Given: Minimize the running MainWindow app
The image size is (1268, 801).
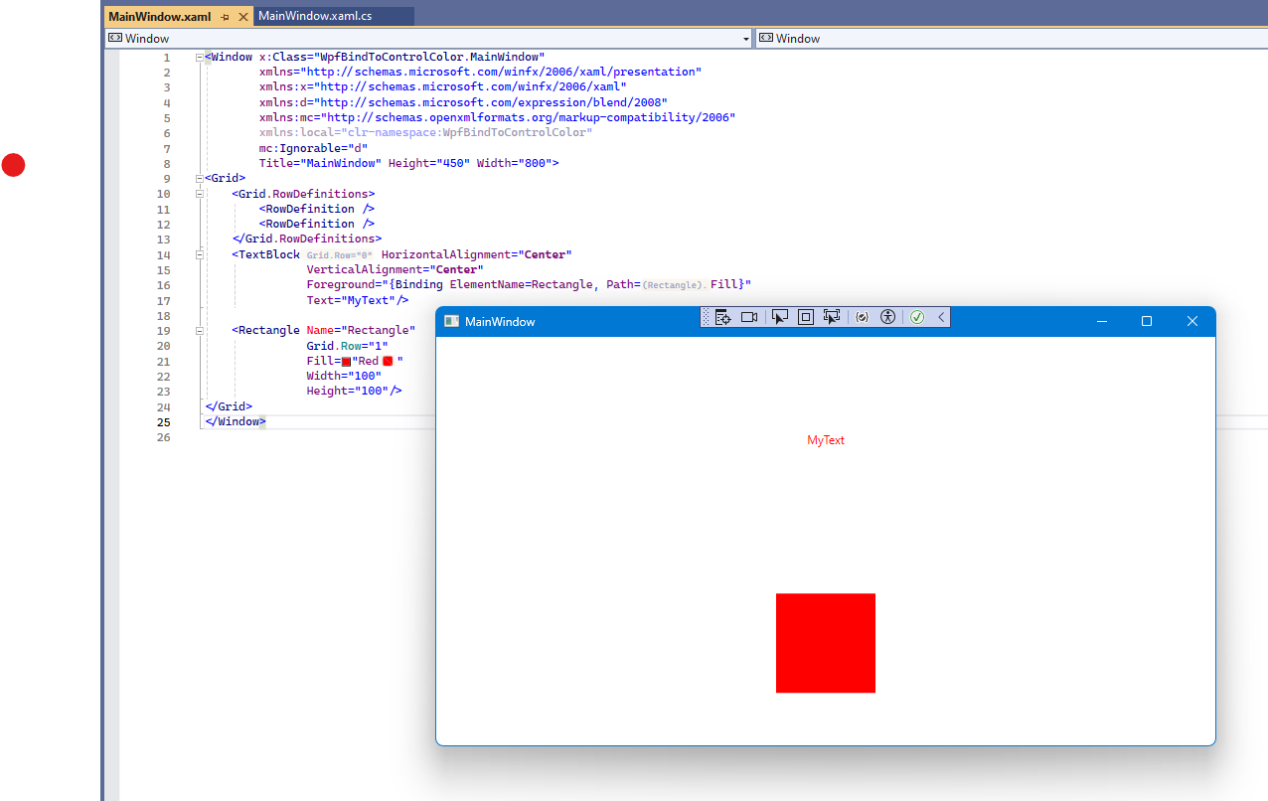Looking at the screenshot, I should (x=1101, y=321).
